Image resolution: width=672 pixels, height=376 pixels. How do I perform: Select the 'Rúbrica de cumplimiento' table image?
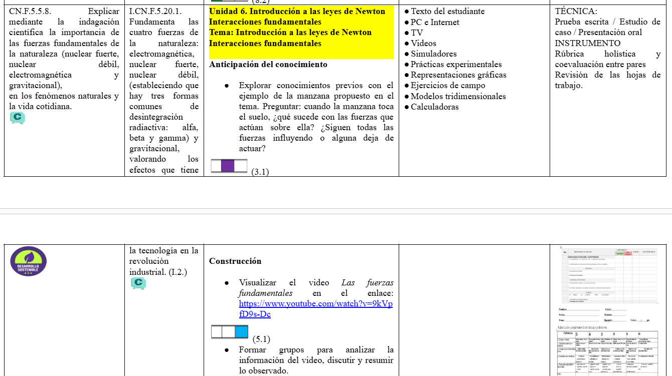[x=609, y=350]
